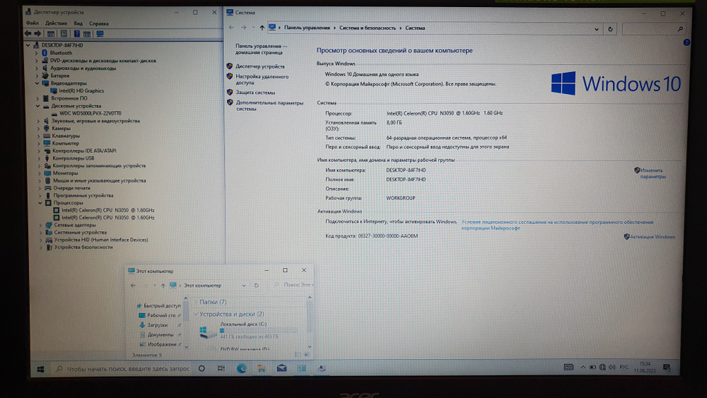Viewport: 707px width, 398px height.
Task: Open Защита системы link
Action: [x=255, y=93]
